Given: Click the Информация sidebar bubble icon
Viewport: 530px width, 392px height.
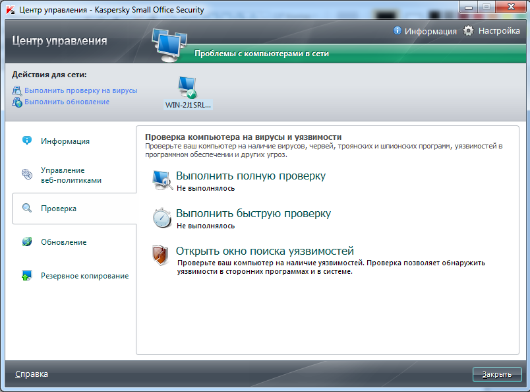Looking at the screenshot, I should click(x=27, y=140).
